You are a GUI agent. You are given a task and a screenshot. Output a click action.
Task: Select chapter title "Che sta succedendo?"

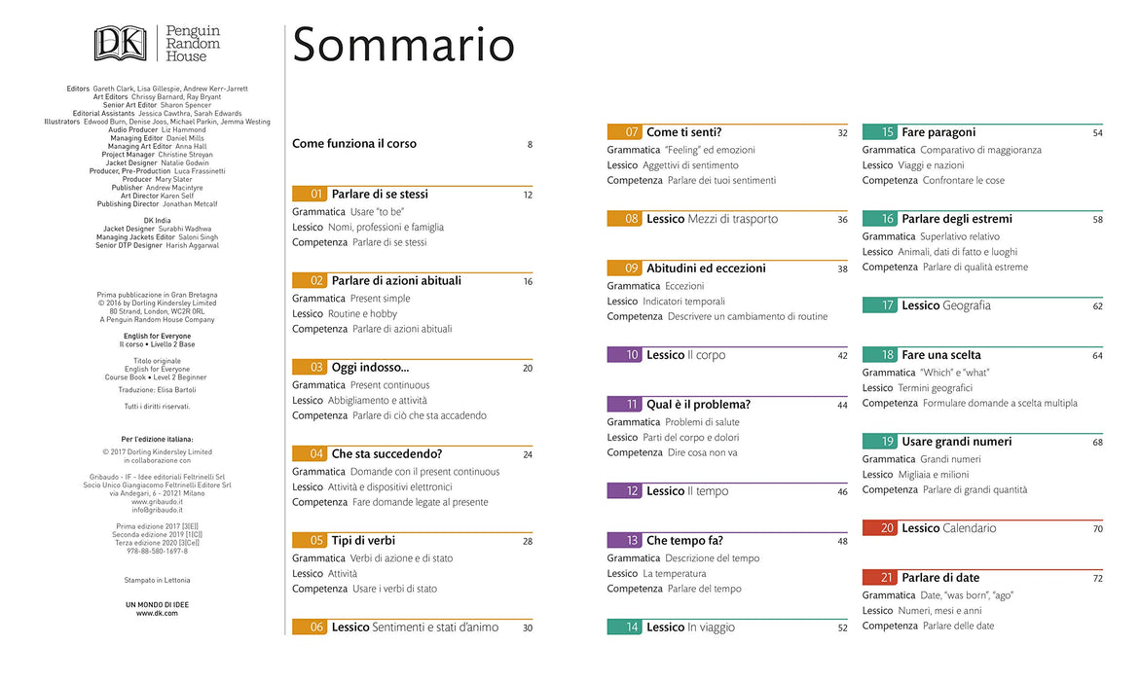coord(386,454)
